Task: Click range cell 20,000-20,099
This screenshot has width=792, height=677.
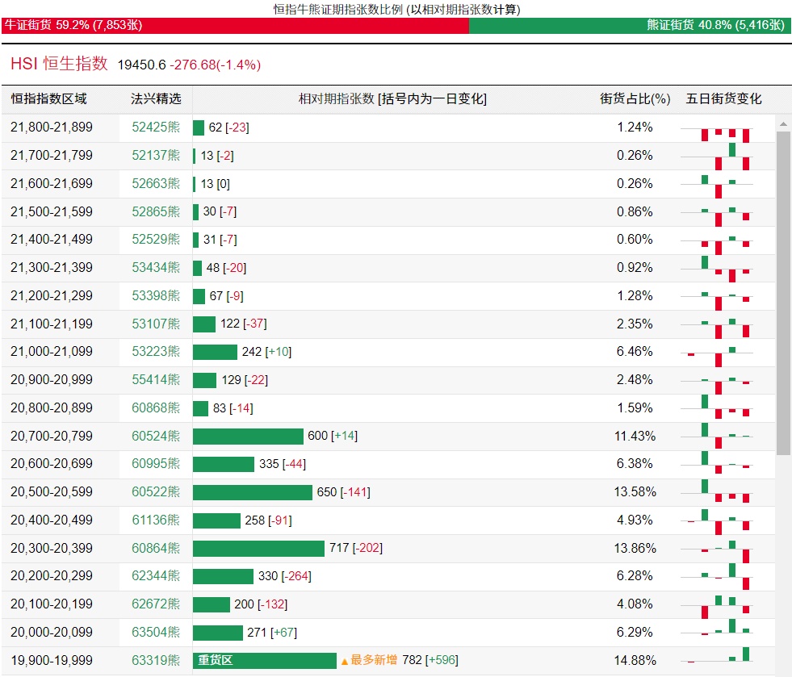Action: click(x=52, y=632)
